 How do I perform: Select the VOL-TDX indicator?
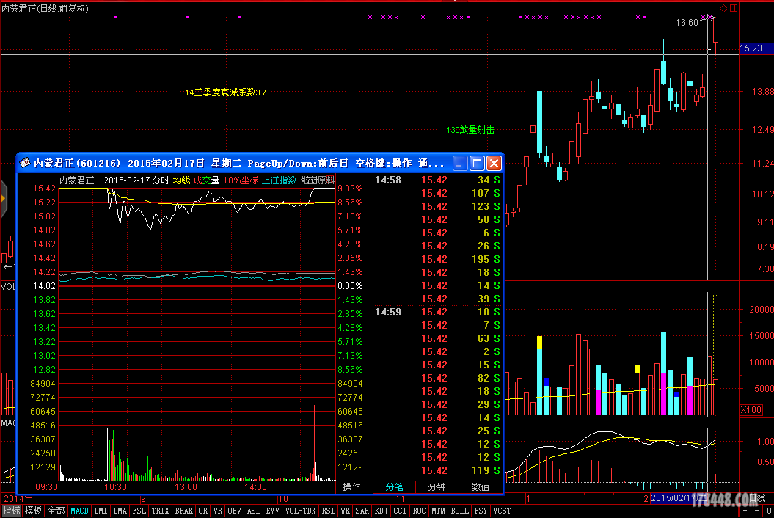pyautogui.click(x=300, y=511)
